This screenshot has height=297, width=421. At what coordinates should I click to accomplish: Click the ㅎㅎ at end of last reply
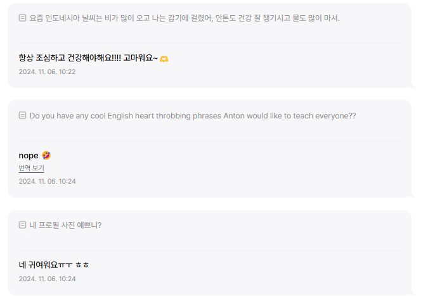82,265
